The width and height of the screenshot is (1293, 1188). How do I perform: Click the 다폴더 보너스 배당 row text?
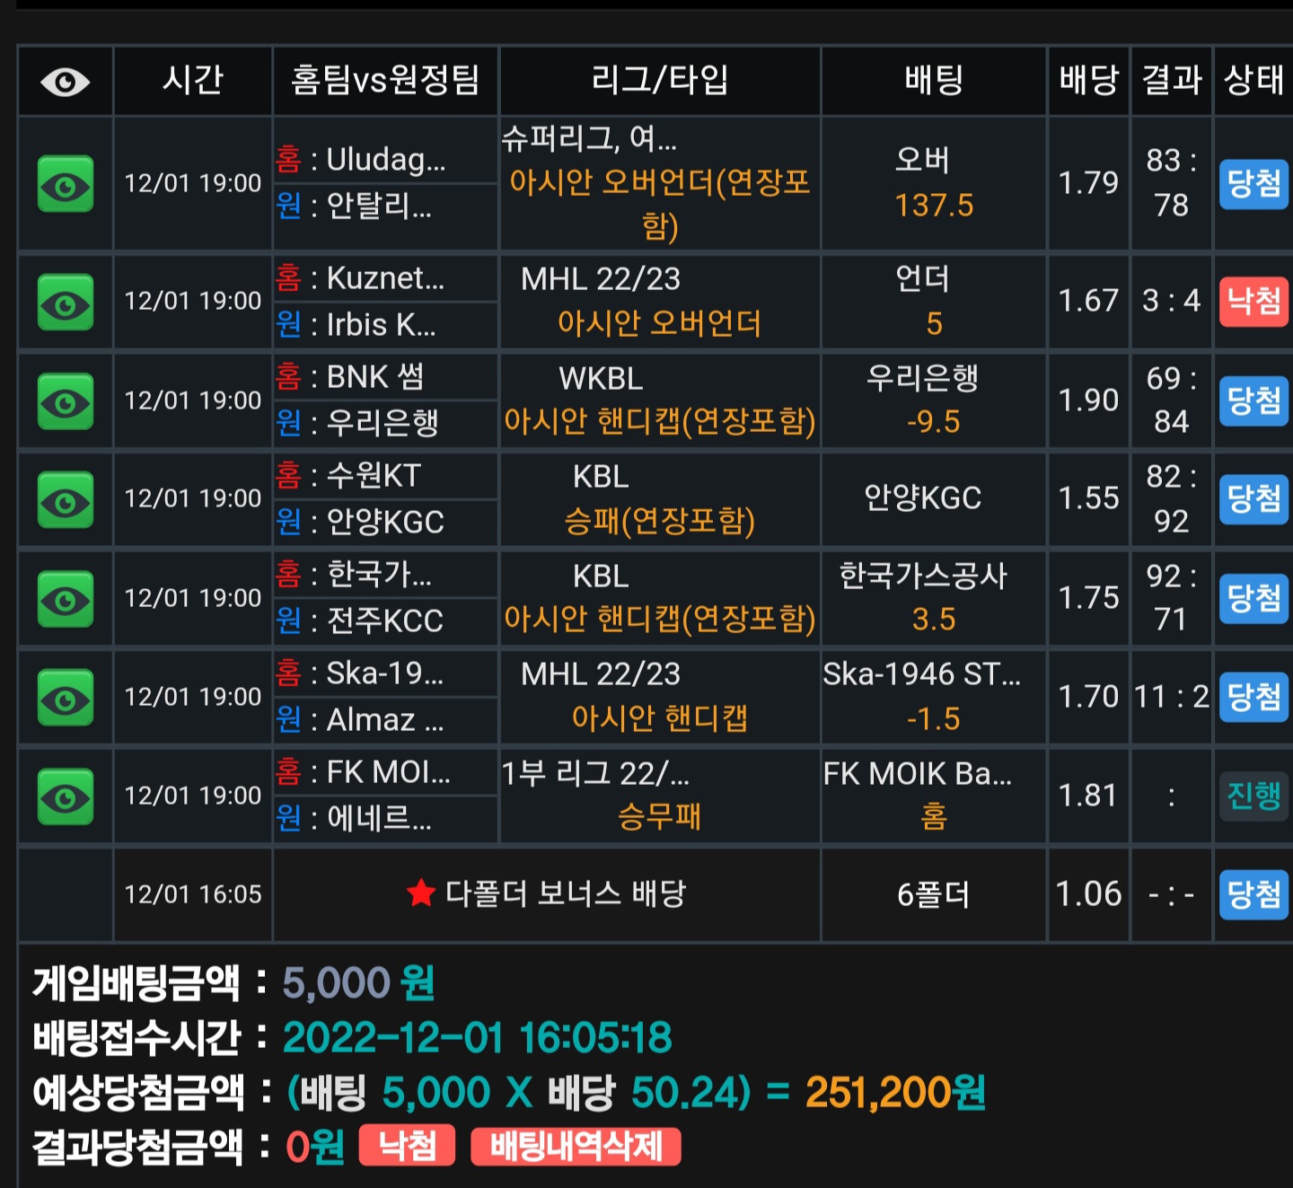click(566, 893)
